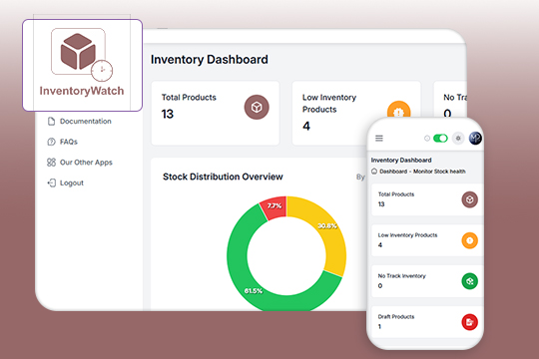The image size is (539, 359).
Task: Open the mobile hamburger menu
Action: 379,138
